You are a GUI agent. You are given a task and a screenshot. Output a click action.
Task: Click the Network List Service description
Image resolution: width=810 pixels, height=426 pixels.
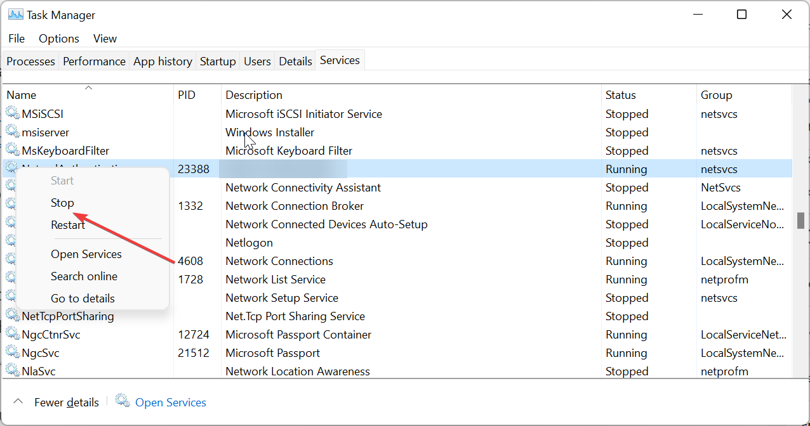[x=276, y=280]
